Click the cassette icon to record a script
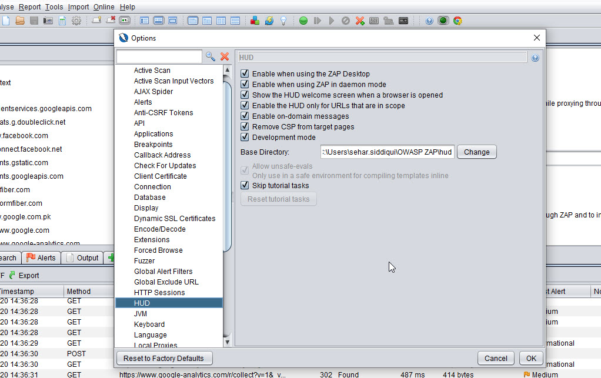This screenshot has height=378, width=601. point(404,20)
